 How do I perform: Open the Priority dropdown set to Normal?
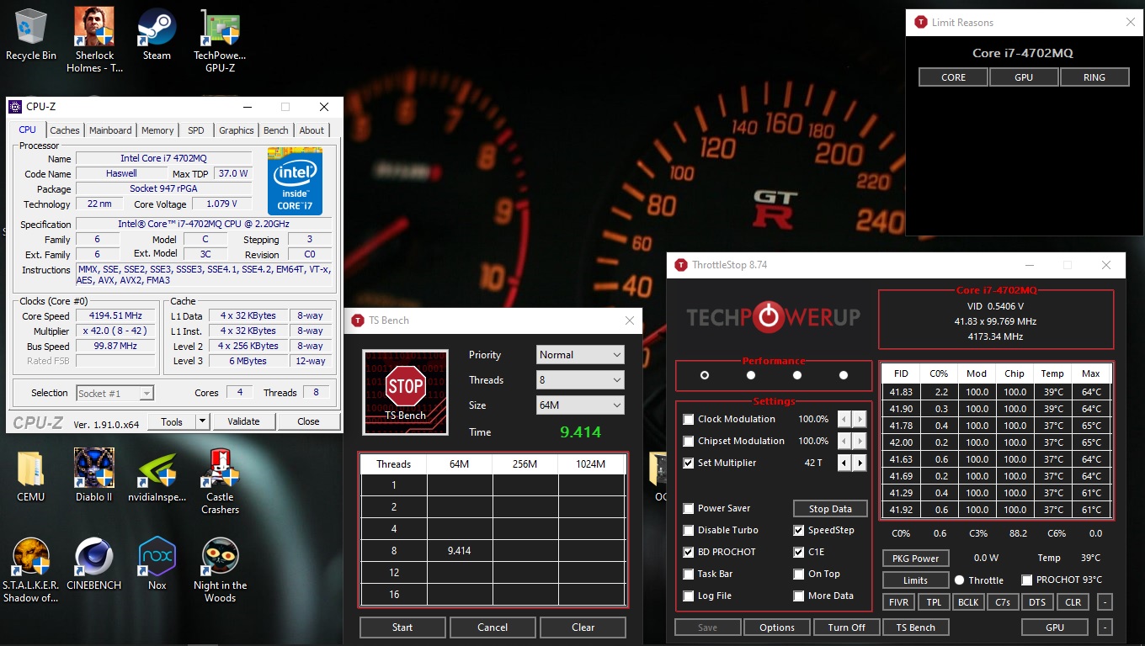pos(580,355)
